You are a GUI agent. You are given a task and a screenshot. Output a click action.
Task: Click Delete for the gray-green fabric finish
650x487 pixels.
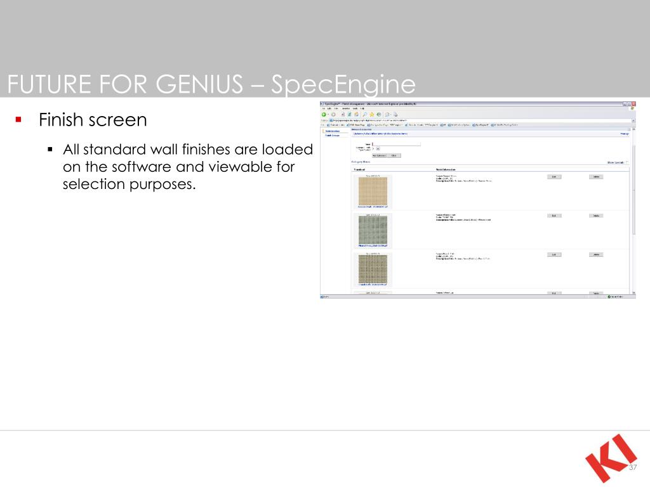click(x=596, y=216)
